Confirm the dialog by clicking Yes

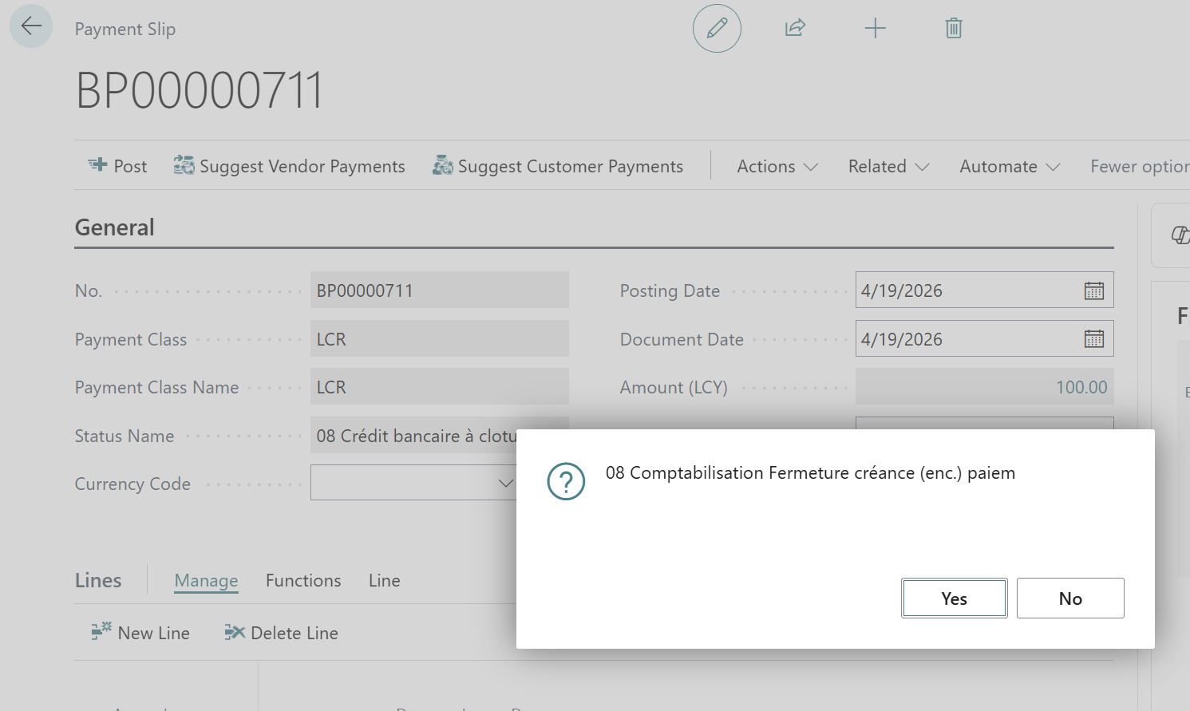tap(954, 598)
